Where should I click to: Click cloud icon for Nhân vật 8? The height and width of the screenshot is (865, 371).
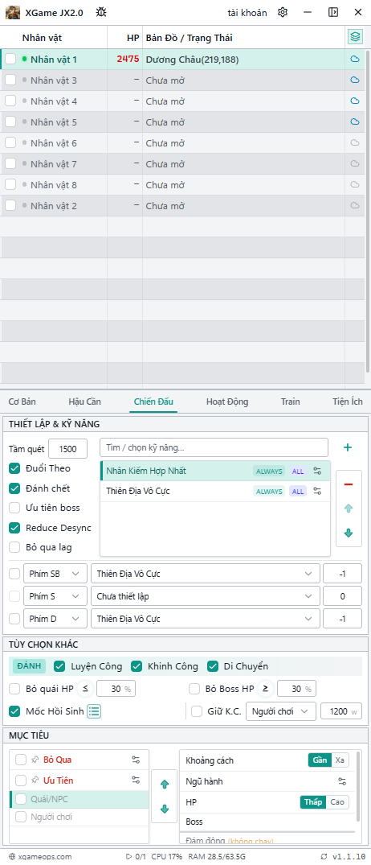tap(355, 185)
